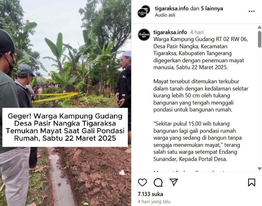Save the post with the bookmark icon
This screenshot has width=262, height=206.
coord(252,182)
